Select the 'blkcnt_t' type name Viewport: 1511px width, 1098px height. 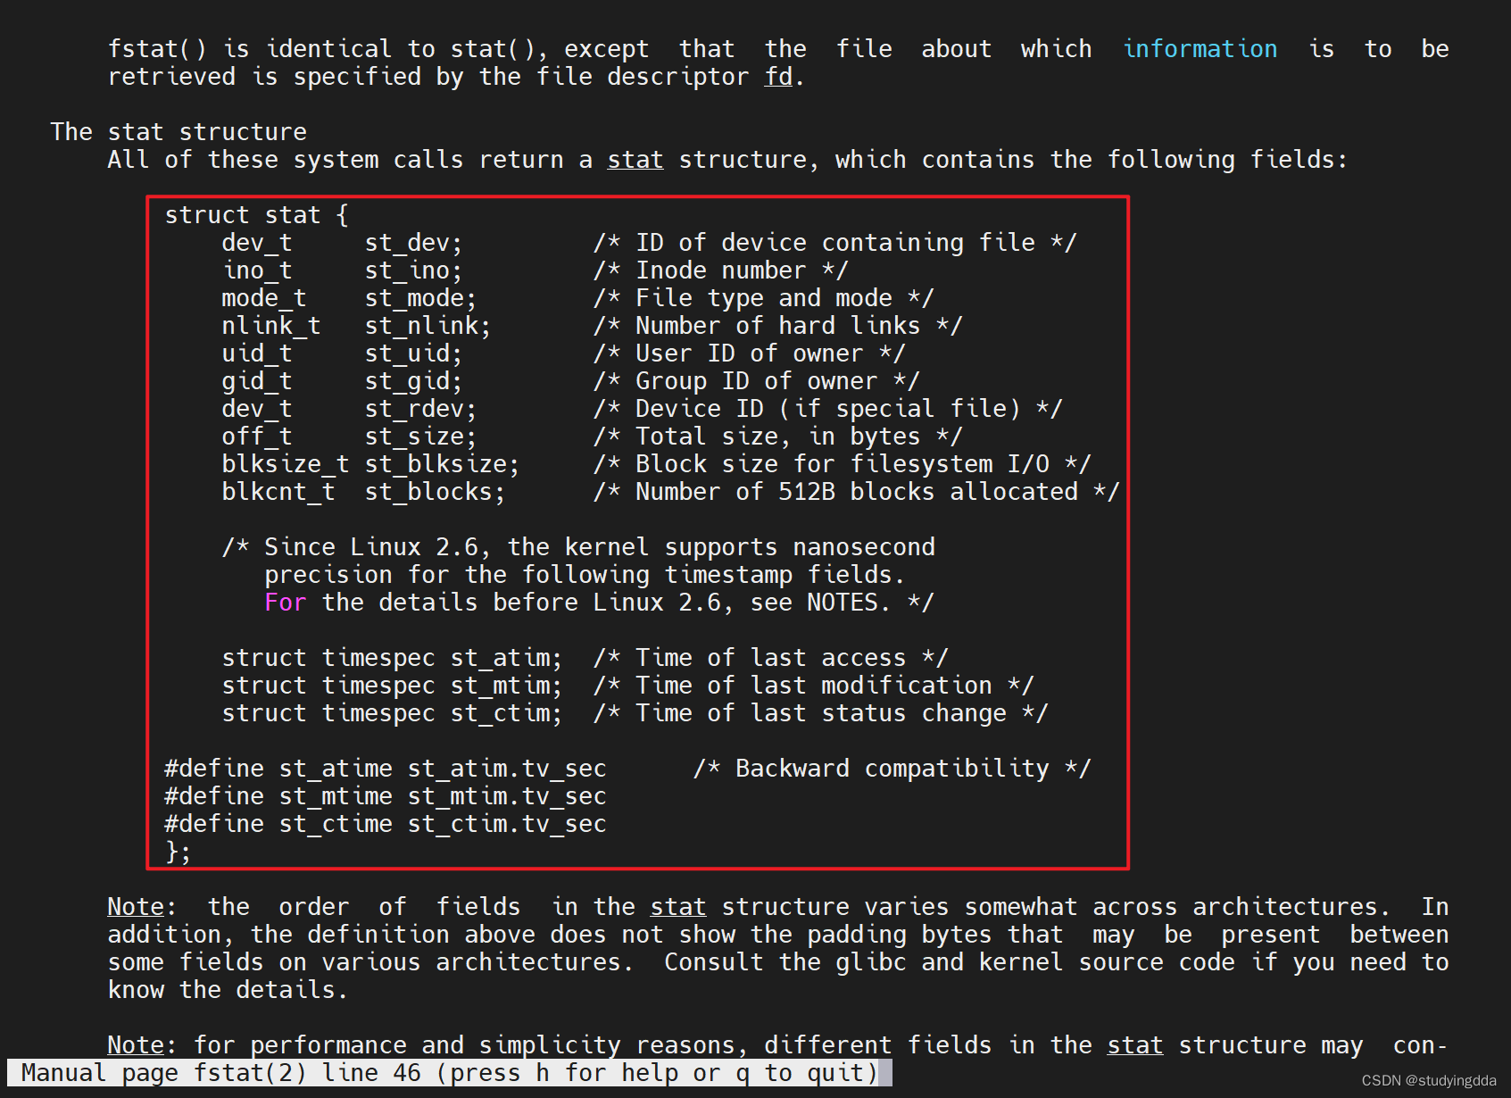(x=278, y=492)
